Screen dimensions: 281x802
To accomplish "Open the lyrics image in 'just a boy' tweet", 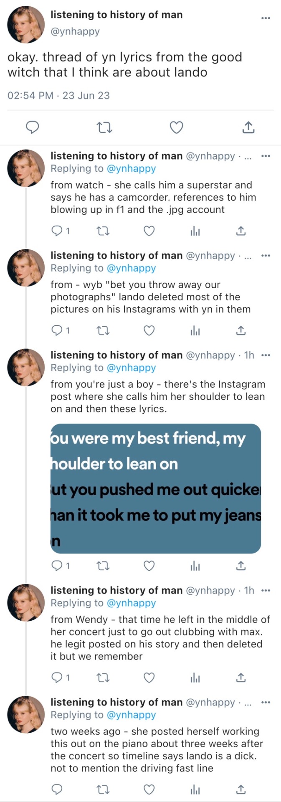I will (x=156, y=488).
